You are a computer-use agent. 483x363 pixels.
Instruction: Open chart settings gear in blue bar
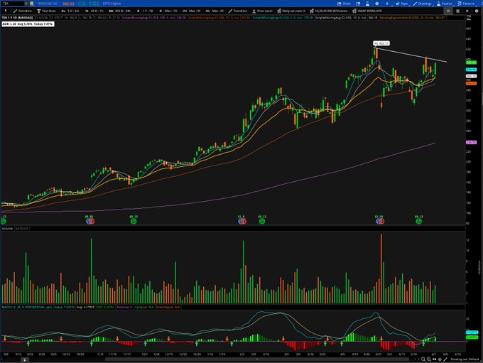(x=376, y=4)
